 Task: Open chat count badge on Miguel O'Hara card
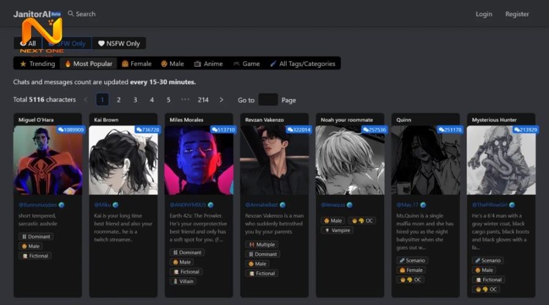click(x=71, y=130)
